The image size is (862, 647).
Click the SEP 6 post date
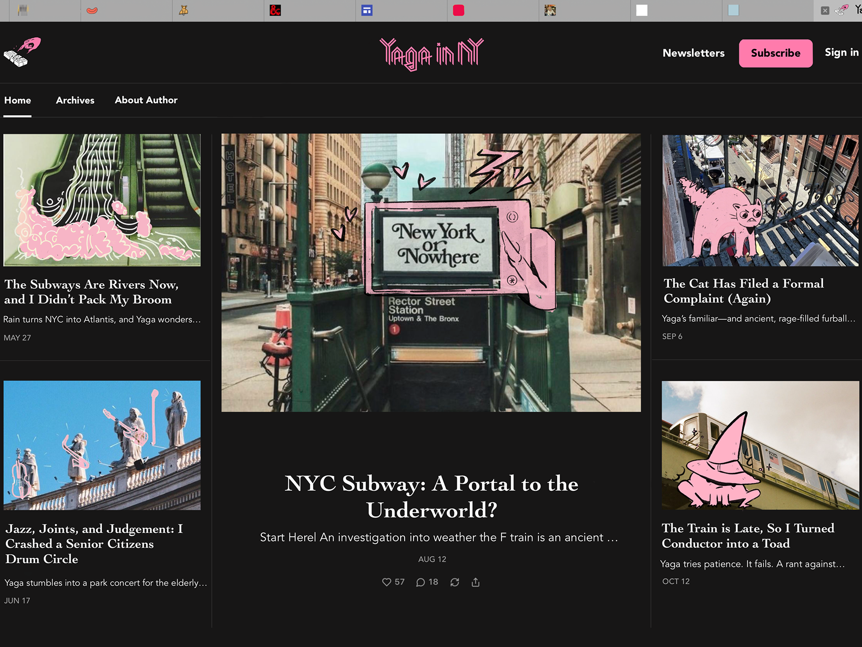tap(672, 336)
